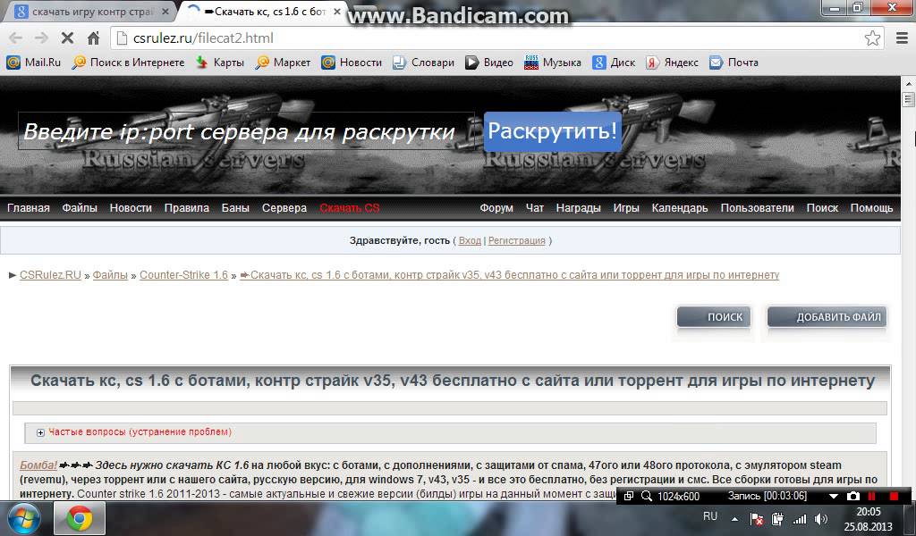Viewport: 916px width, 536px height.
Task: Pause Bandicam recording
Action: pyautogui.click(x=871, y=496)
